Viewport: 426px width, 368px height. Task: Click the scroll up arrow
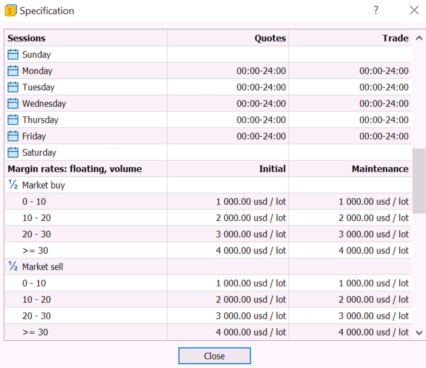point(419,38)
